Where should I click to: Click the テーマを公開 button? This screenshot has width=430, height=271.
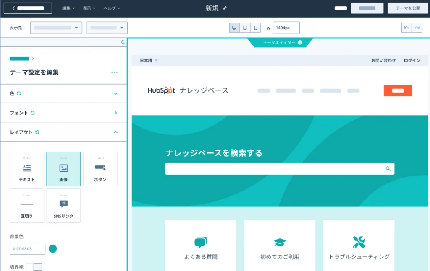pyautogui.click(x=408, y=8)
